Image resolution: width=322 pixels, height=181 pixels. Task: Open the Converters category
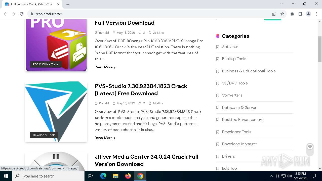point(232,95)
